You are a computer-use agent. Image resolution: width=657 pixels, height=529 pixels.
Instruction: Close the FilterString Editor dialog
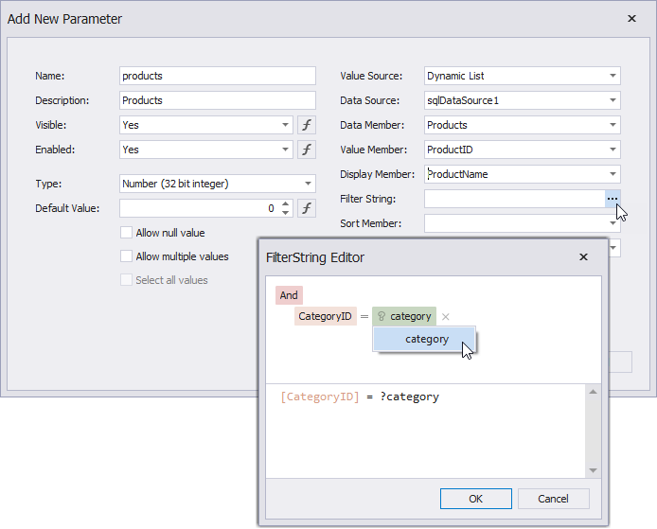583,257
